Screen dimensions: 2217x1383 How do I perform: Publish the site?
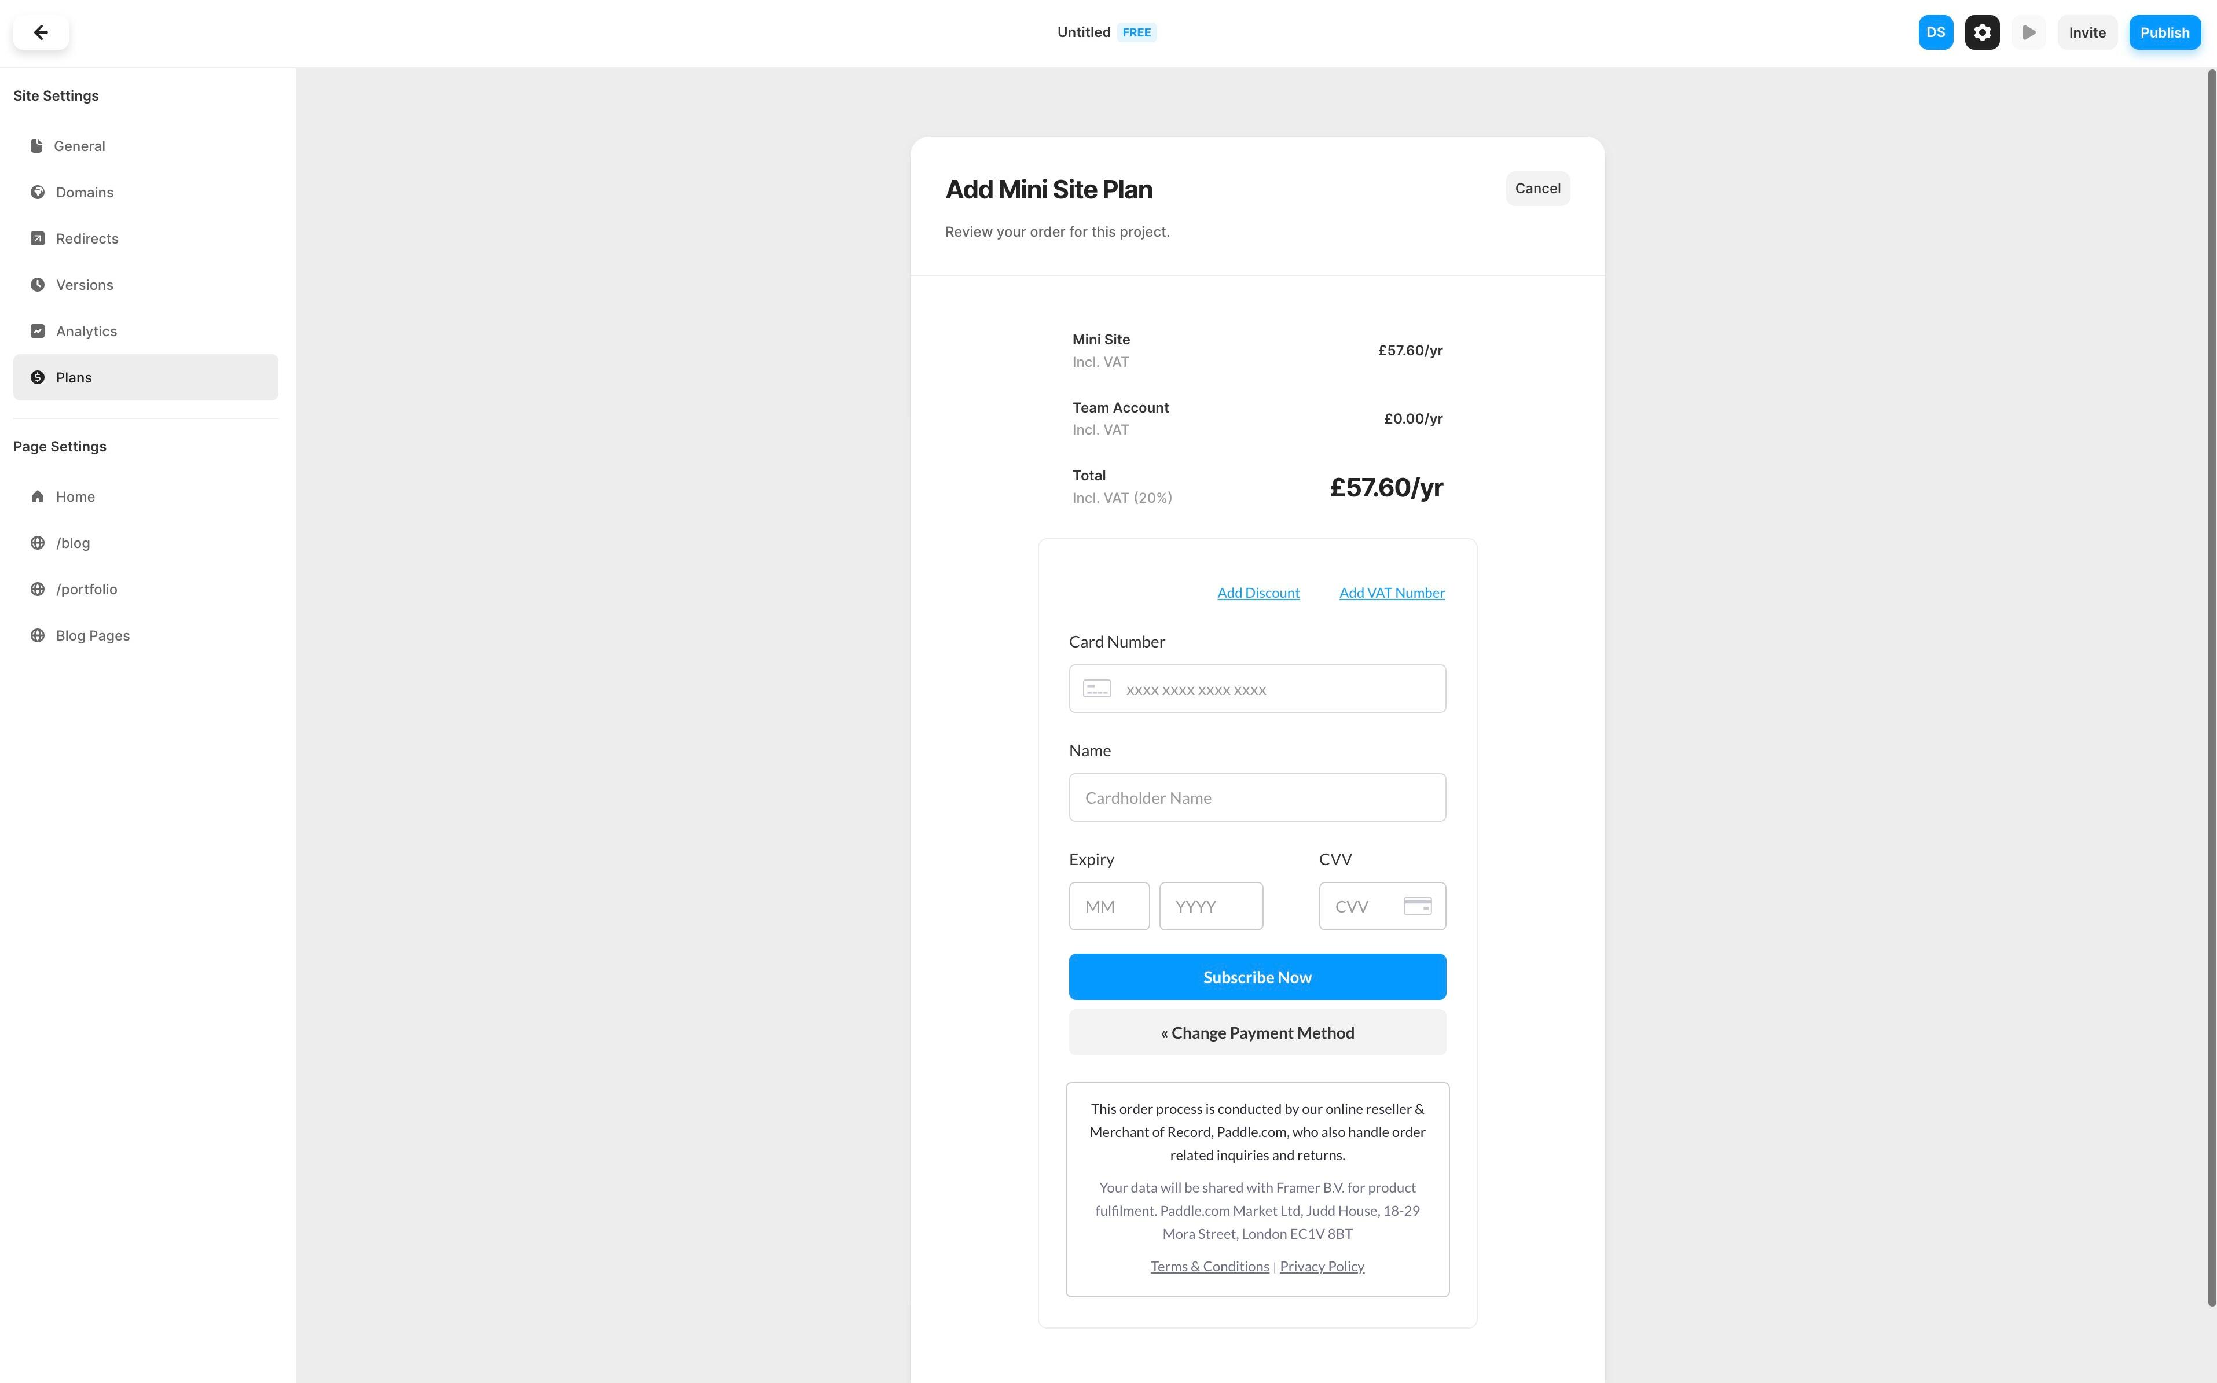pos(2164,32)
